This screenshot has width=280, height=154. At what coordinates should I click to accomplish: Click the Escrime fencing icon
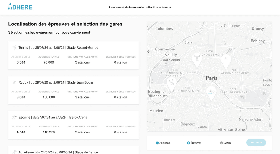[14, 117]
